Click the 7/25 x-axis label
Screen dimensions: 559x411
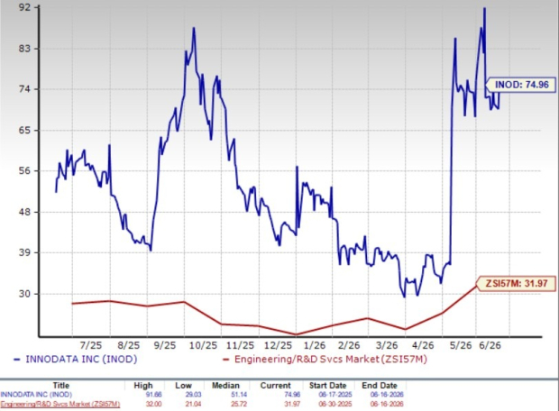[90, 345]
